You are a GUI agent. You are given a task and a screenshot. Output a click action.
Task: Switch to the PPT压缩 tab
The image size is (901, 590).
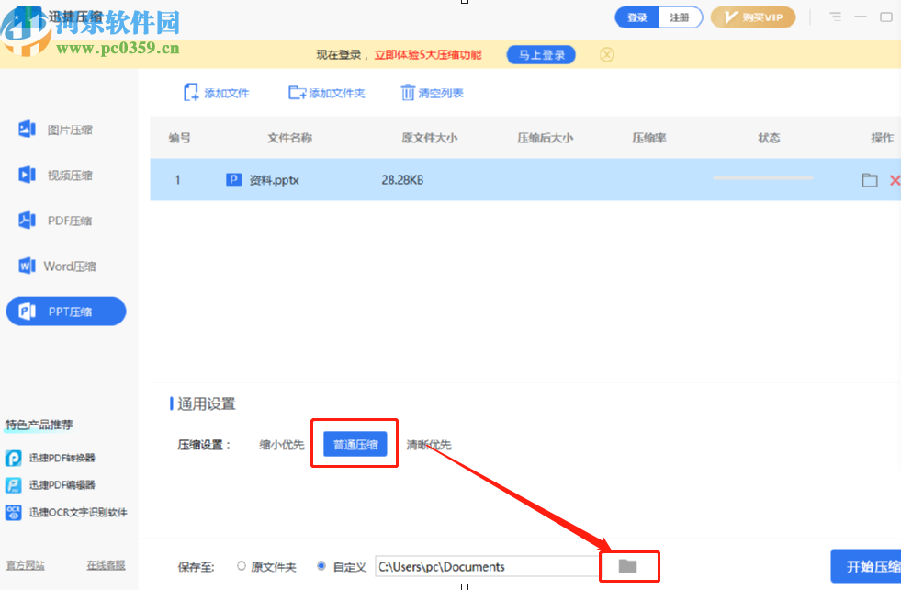pos(65,311)
